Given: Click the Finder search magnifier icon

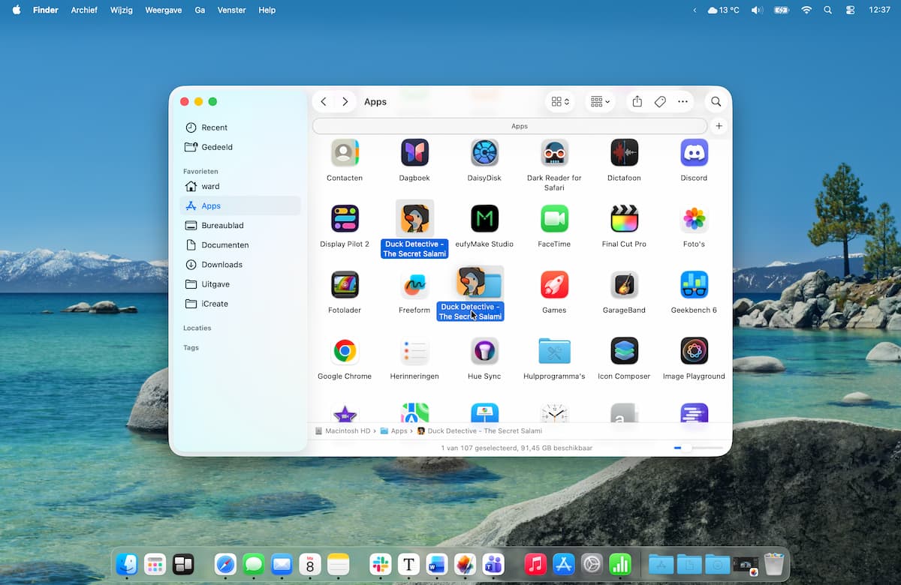Looking at the screenshot, I should 716,102.
